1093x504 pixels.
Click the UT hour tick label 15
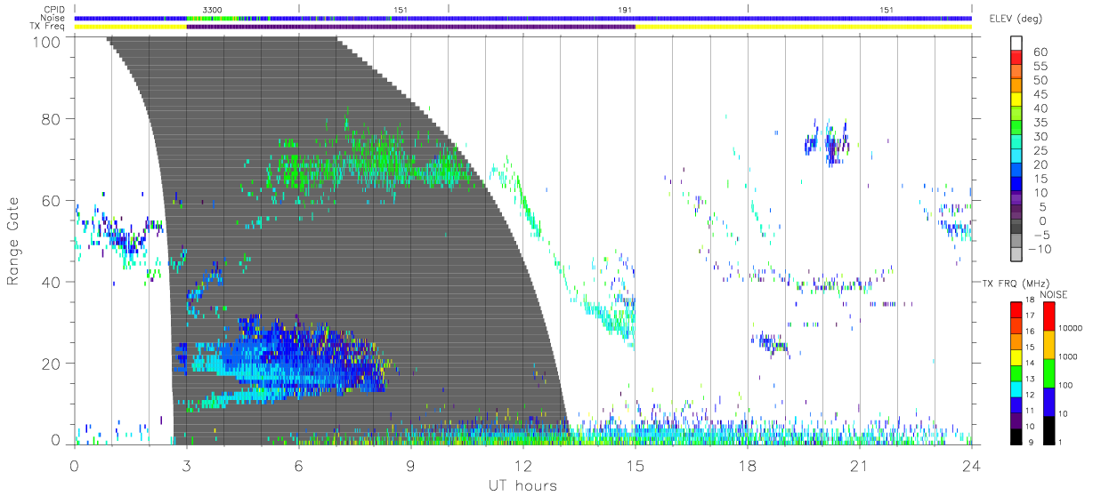(635, 465)
